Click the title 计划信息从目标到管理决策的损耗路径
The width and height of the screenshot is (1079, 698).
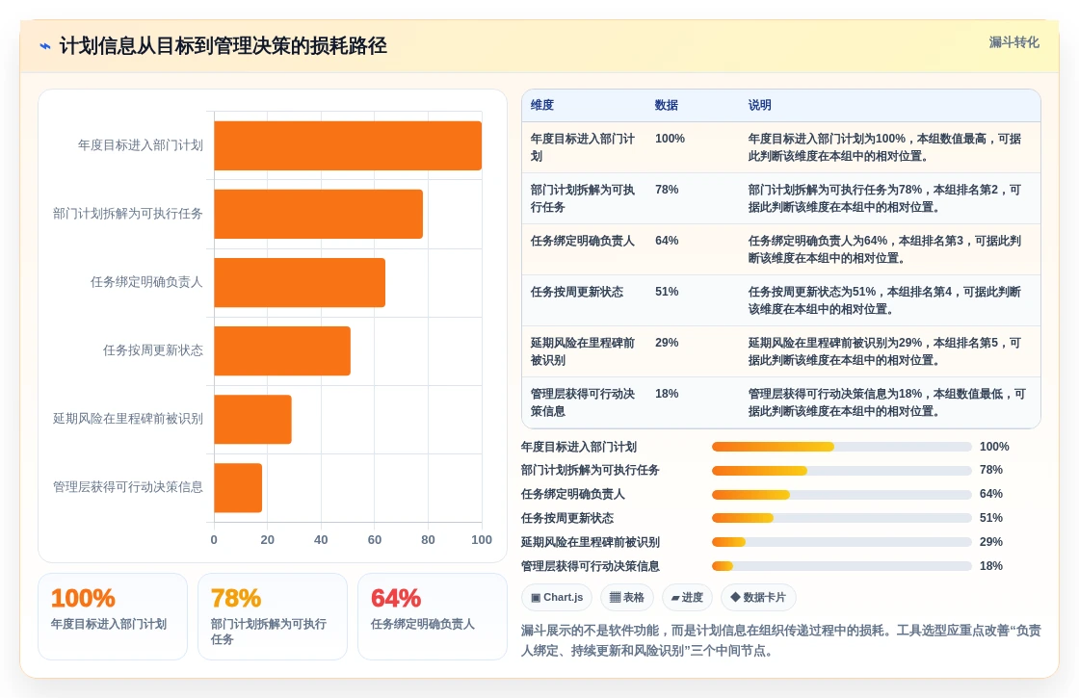[223, 46]
